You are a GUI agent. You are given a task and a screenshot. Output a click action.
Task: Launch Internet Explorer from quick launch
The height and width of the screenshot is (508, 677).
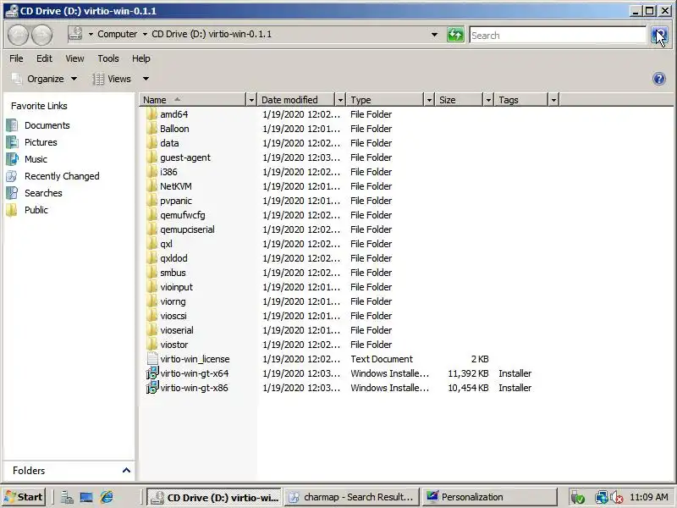click(107, 497)
